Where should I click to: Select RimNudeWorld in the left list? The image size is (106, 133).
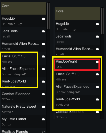(23, 84)
